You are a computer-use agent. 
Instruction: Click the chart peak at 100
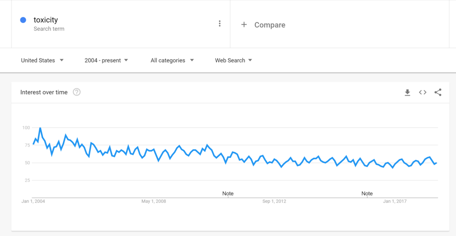coord(40,128)
